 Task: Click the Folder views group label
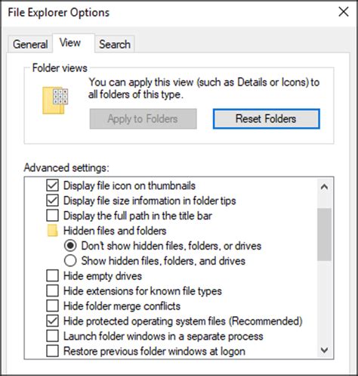coord(60,68)
